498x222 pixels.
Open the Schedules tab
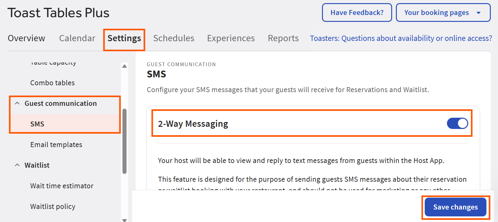174,38
